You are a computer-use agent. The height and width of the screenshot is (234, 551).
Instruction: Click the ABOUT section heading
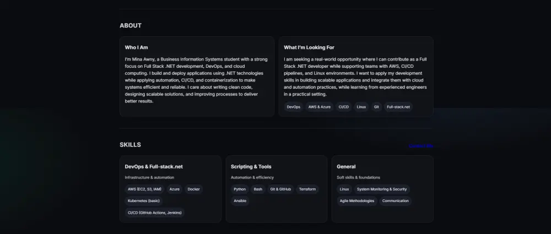[131, 26]
